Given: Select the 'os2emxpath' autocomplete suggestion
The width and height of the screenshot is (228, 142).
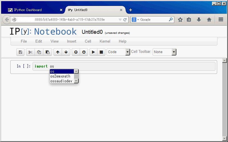Looking at the screenshot, I should [62, 76].
